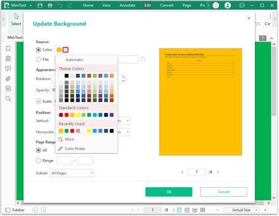Open the Actual Size zoom dropdown
279x216 pixels.
(x=242, y=210)
